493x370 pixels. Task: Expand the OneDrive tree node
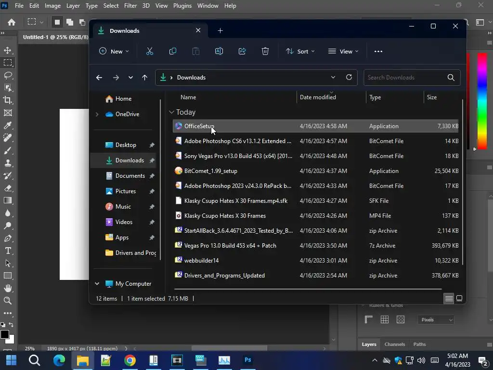[97, 114]
